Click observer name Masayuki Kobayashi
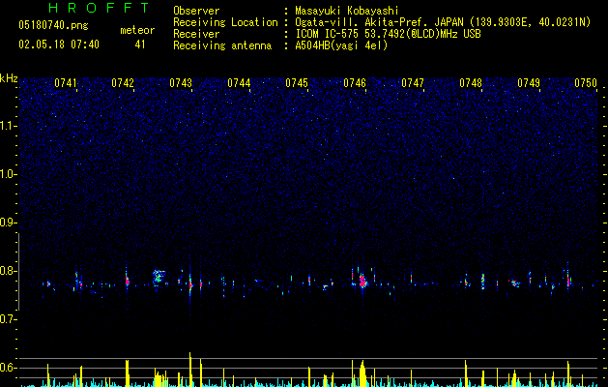 (x=347, y=11)
